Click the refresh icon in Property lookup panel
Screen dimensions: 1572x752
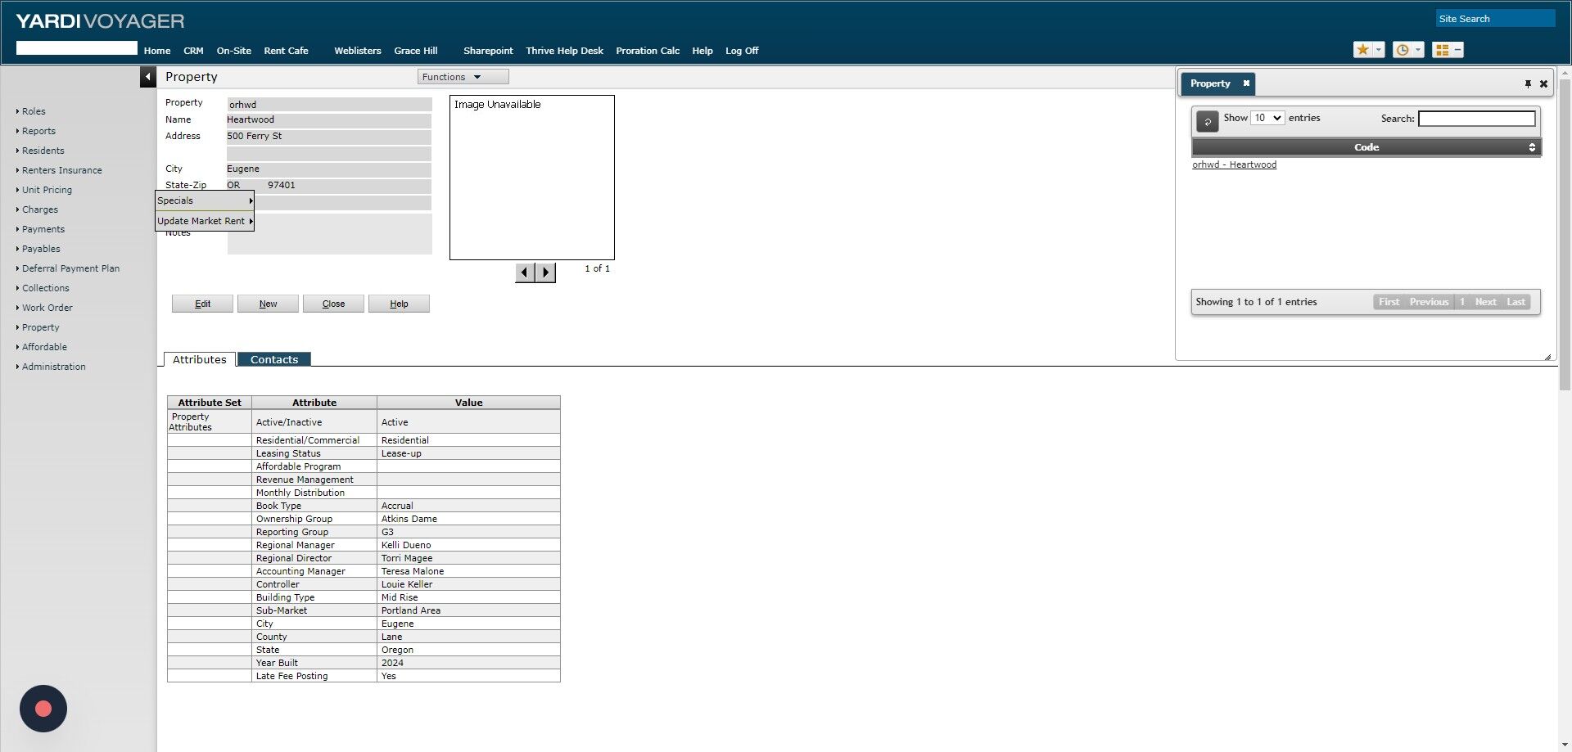(1208, 120)
